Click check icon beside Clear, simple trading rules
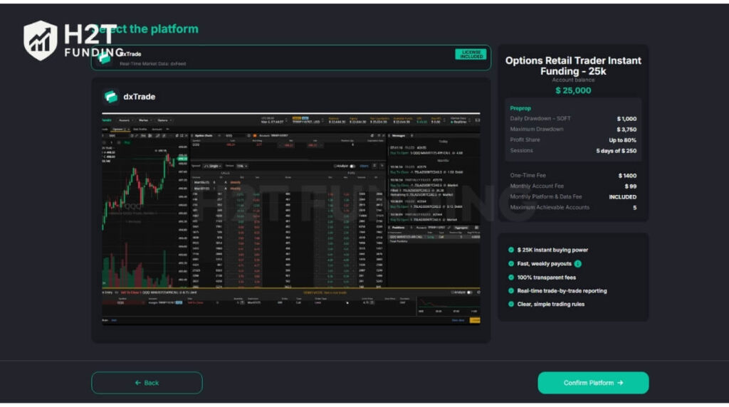 pyautogui.click(x=511, y=305)
